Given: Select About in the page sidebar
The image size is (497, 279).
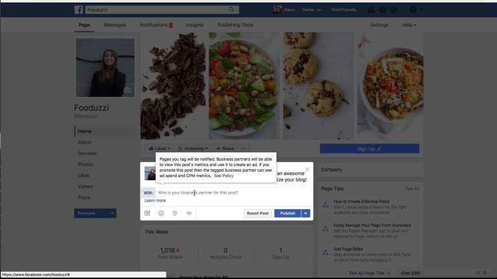Looking at the screenshot, I should coord(84,142).
